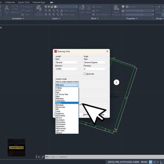This screenshot has height=164, width=164.
Task: Select Unitless from the units list
Action: [x=67, y=88]
